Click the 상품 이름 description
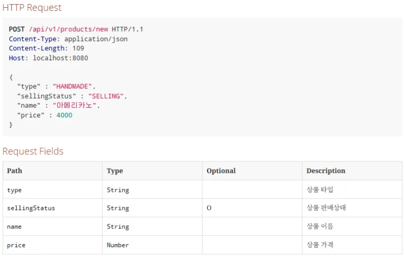The height and width of the screenshot is (256, 405). coord(320,226)
